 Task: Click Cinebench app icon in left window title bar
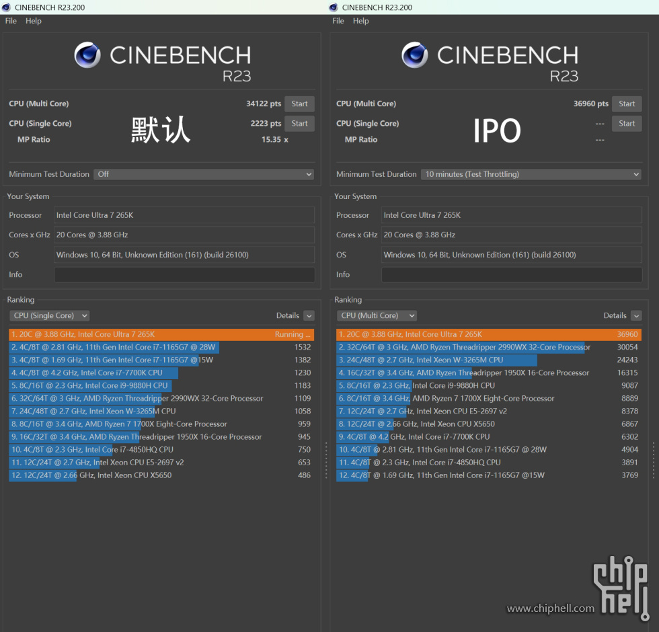click(x=6, y=7)
